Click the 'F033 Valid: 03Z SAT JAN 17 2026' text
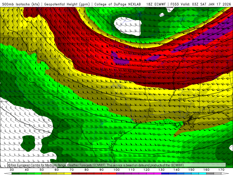Viewport: 233px width, 175px height. point(201,4)
